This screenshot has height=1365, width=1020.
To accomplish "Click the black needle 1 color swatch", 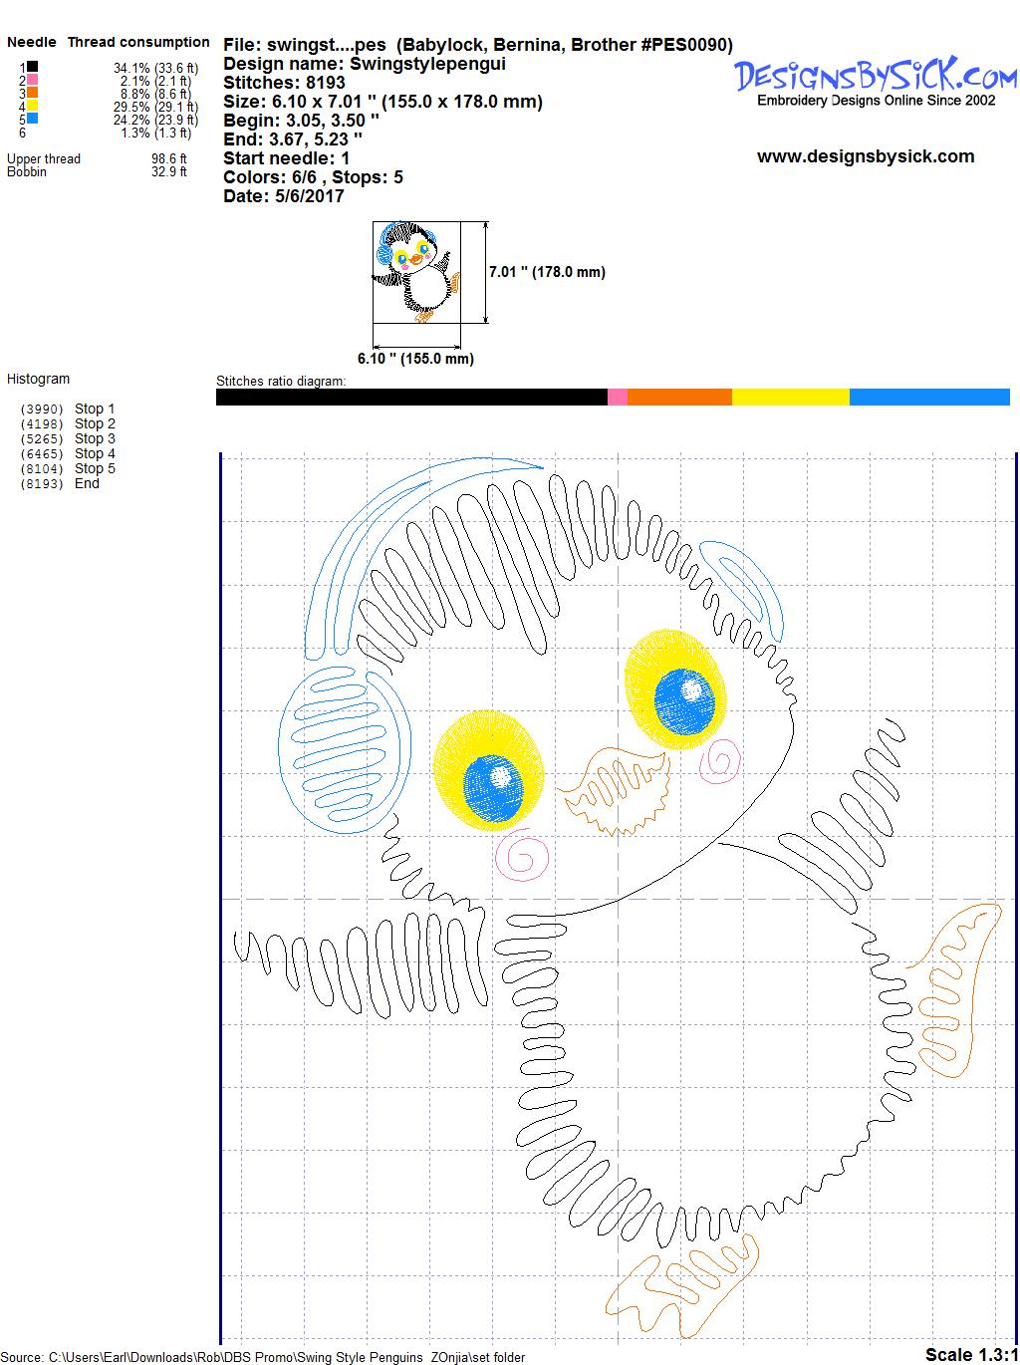I will (x=33, y=67).
